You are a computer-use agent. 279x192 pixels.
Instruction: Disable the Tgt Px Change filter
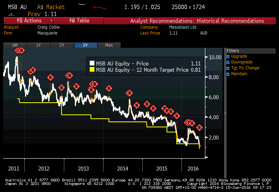228,68
